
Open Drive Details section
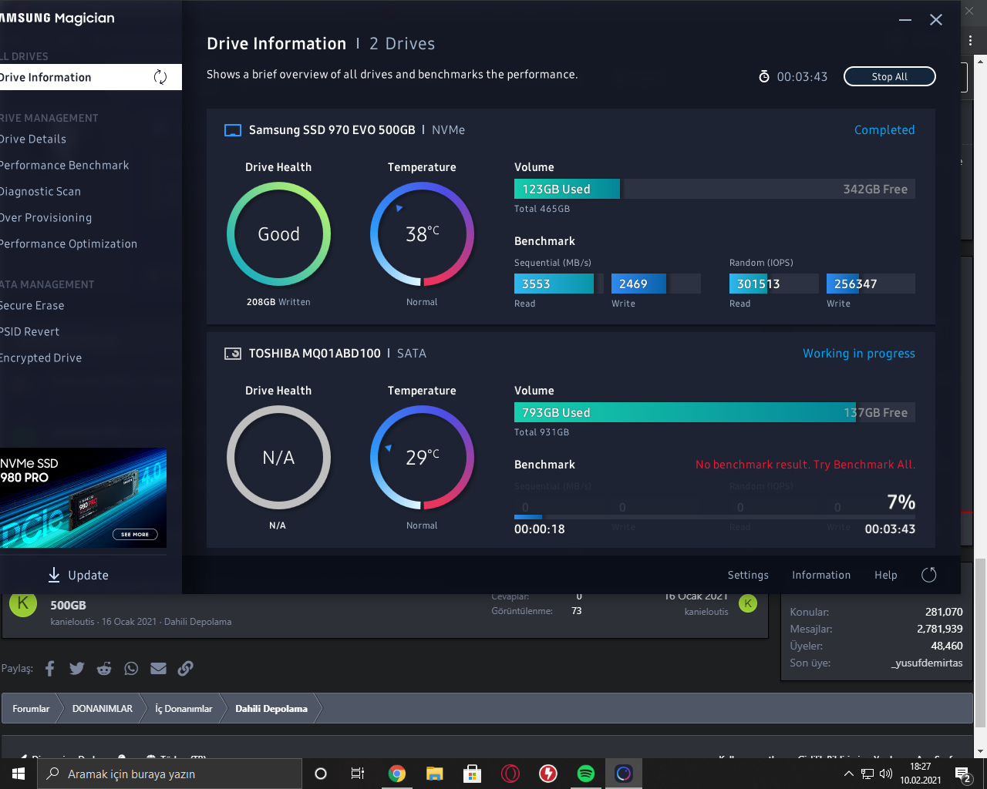(x=33, y=139)
